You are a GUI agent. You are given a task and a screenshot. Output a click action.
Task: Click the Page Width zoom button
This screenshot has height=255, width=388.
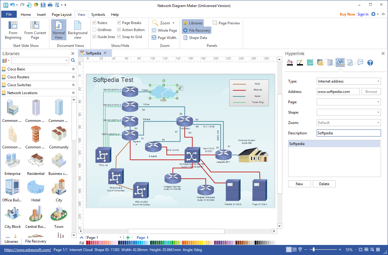(x=164, y=38)
